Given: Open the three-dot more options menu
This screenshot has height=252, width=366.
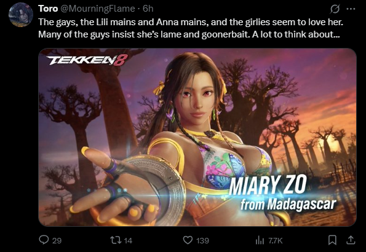Looking at the screenshot, I should (351, 9).
